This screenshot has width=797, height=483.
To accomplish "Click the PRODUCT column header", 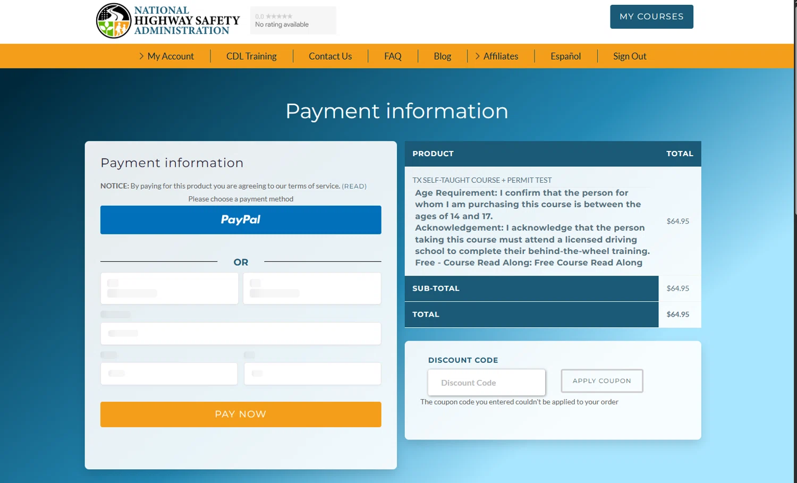I will pos(433,154).
